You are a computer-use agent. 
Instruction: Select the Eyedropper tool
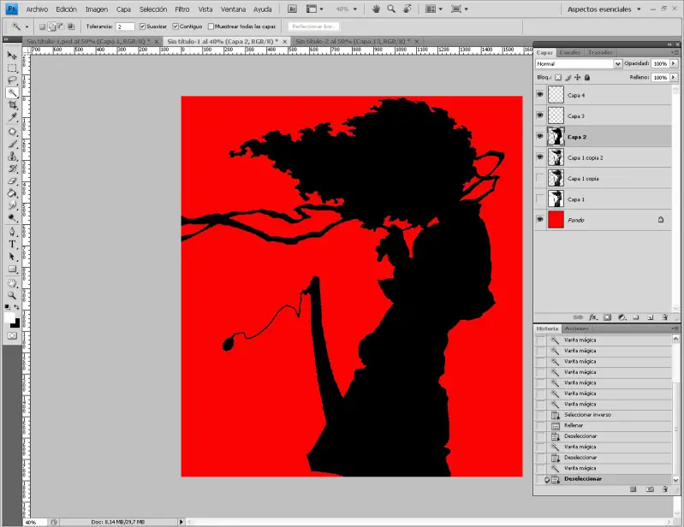click(12, 117)
